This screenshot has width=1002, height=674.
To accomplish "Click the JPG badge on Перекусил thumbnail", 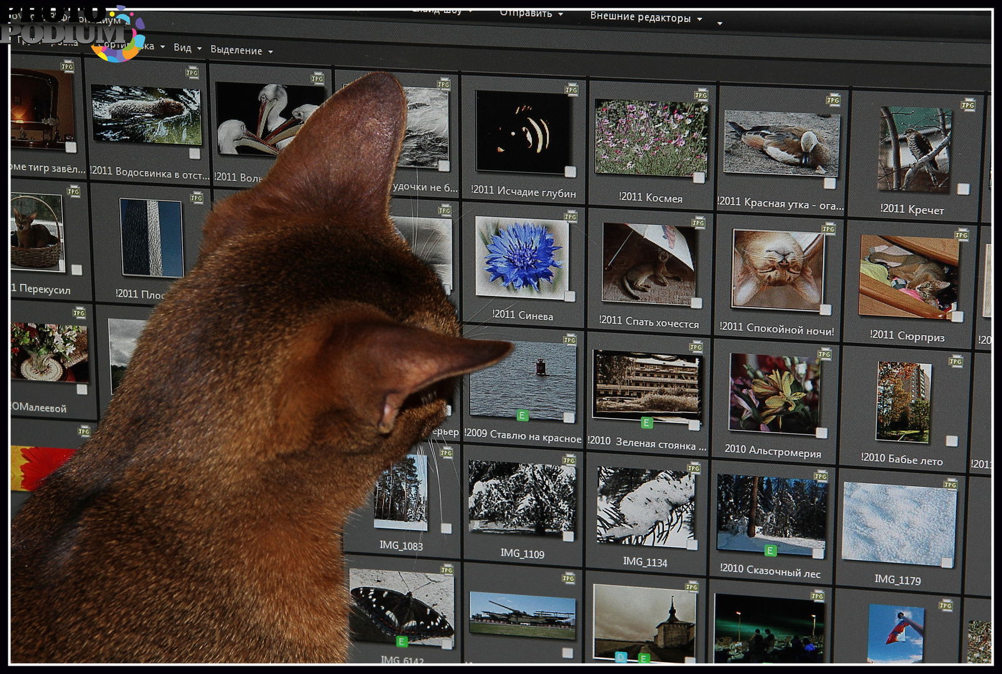I will click(73, 191).
